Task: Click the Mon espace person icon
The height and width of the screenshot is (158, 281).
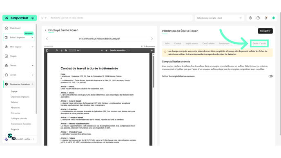Action: (x=7, y=47)
